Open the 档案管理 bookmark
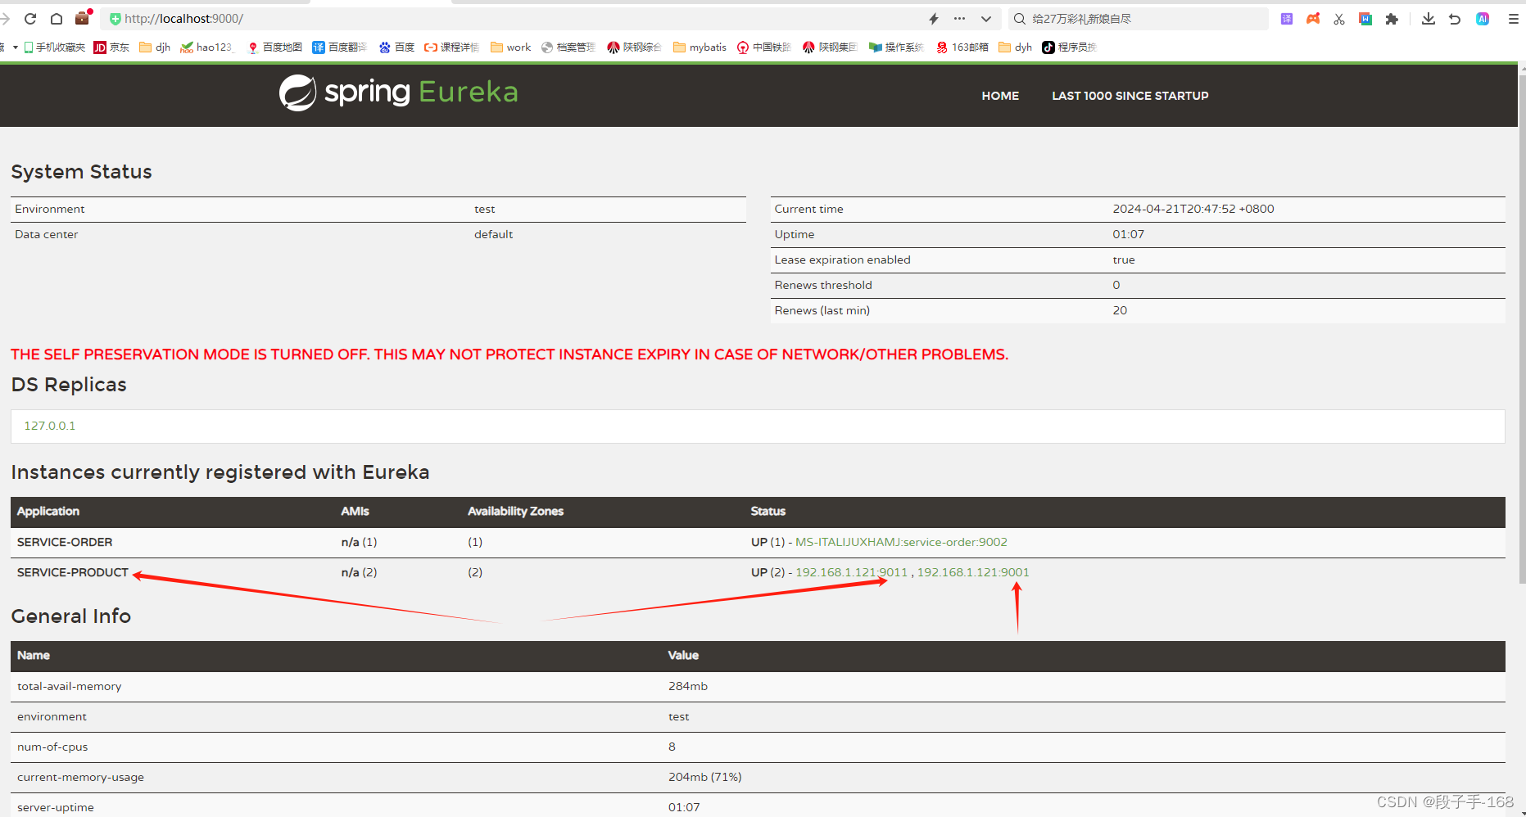The height and width of the screenshot is (817, 1526). pos(568,47)
